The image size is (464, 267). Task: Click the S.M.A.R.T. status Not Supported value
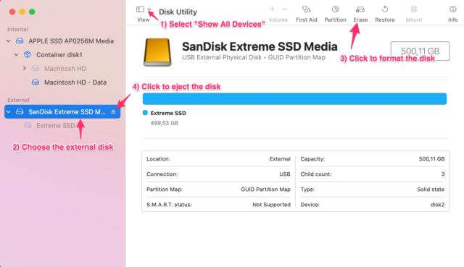click(x=271, y=205)
